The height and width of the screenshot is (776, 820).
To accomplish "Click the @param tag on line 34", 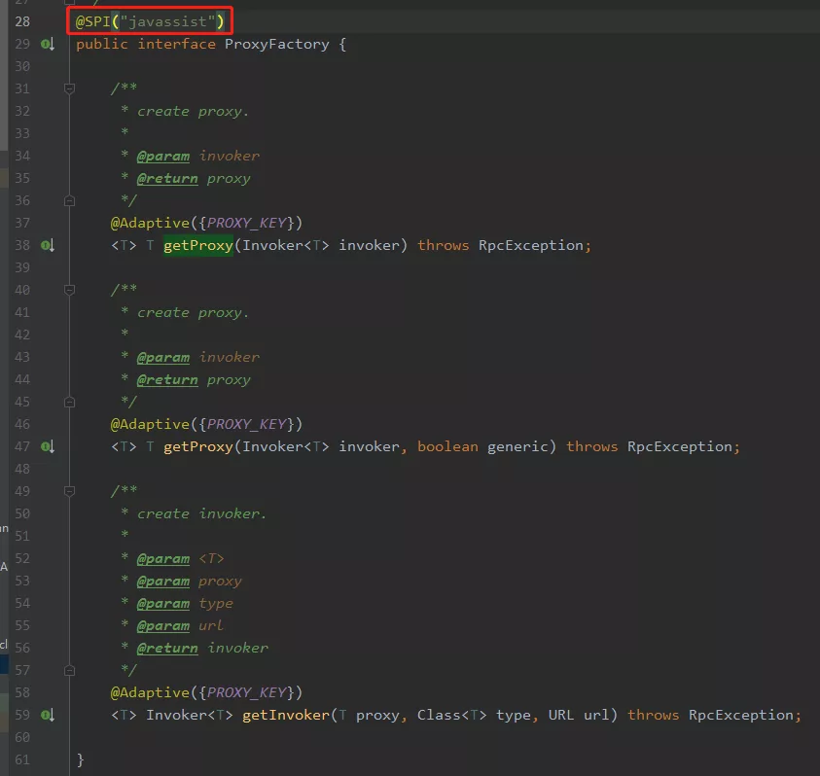I will click(163, 157).
